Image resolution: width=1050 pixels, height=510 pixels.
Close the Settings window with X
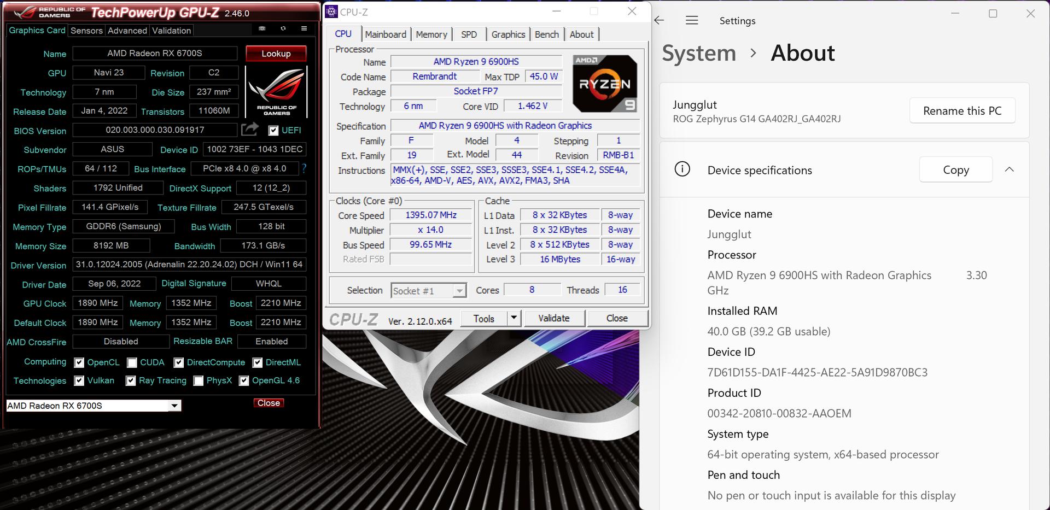pyautogui.click(x=1030, y=13)
